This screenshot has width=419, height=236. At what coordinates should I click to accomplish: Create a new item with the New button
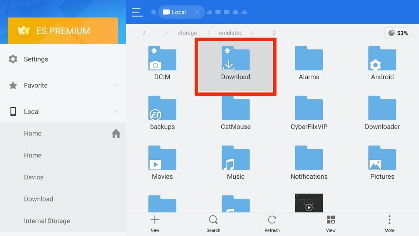[x=155, y=224]
